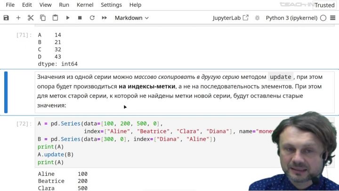Interrupt the kernel with stop icon
Viewport: 339px width, 191px height.
coord(80,18)
